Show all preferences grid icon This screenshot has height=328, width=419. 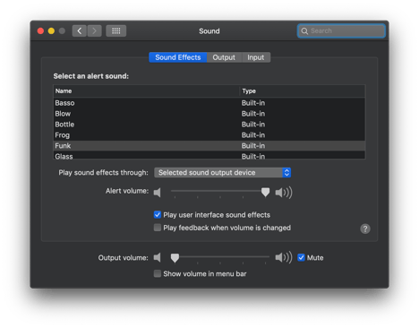click(116, 30)
